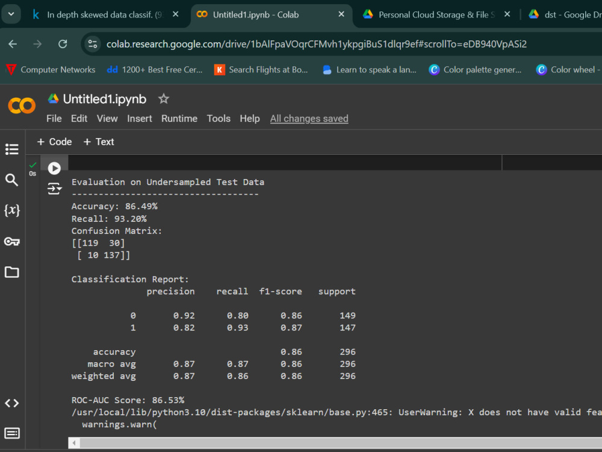Open the Secrets key panel
The image size is (602, 452).
[x=12, y=242]
